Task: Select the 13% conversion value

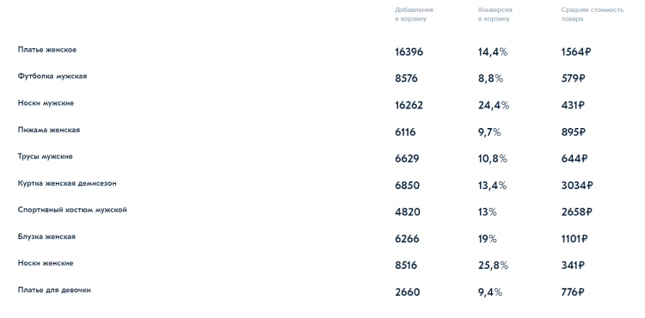Action: pos(488,212)
